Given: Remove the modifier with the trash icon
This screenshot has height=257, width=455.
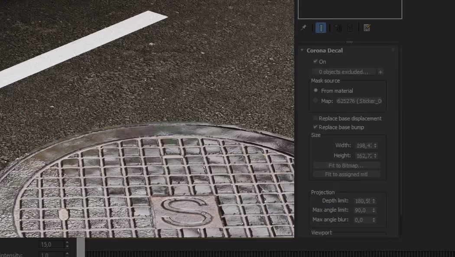Looking at the screenshot, I should click(x=349, y=28).
